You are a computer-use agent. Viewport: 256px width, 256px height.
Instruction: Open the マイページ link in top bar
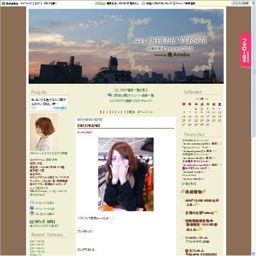point(26,3)
